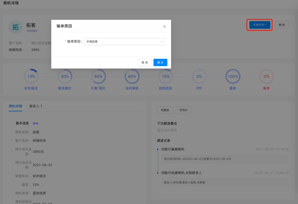This screenshot has height=204, width=298.
Task: Switch to the 联系人 1 tab
Action: click(x=36, y=106)
